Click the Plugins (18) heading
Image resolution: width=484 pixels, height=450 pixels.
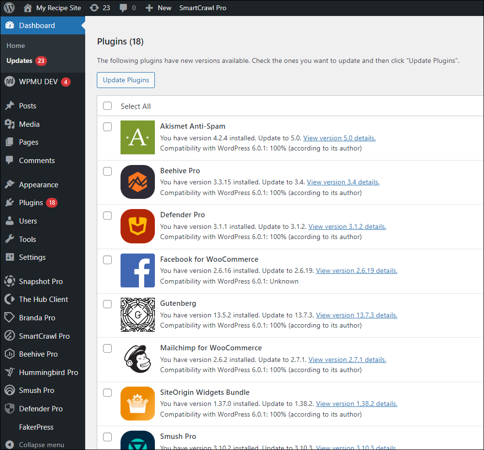tap(121, 41)
